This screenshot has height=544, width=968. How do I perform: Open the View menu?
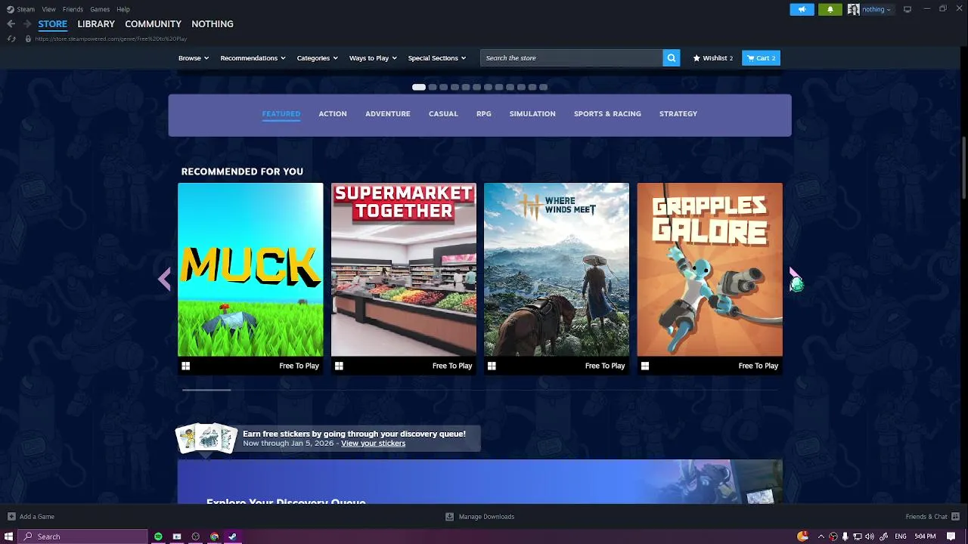click(x=48, y=9)
